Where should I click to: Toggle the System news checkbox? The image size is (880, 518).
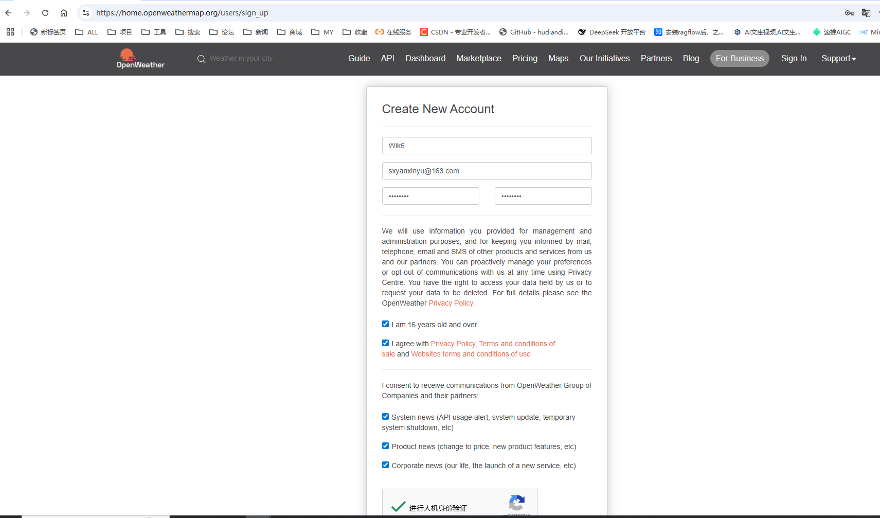coord(385,417)
